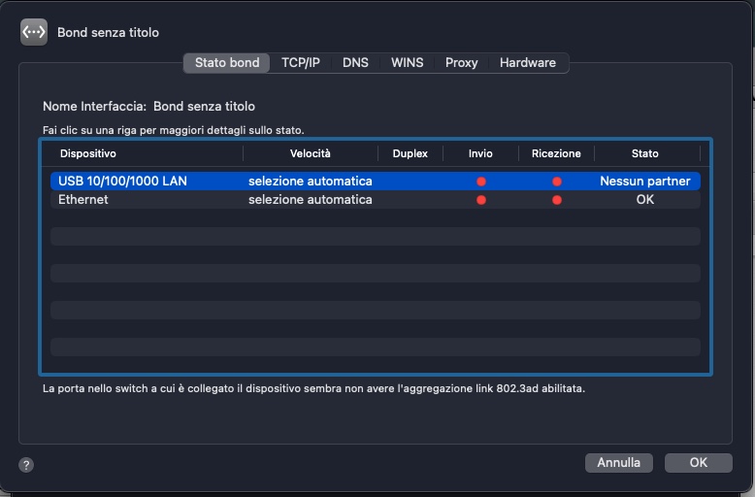
Task: Open the DNS tab
Action: (x=355, y=63)
